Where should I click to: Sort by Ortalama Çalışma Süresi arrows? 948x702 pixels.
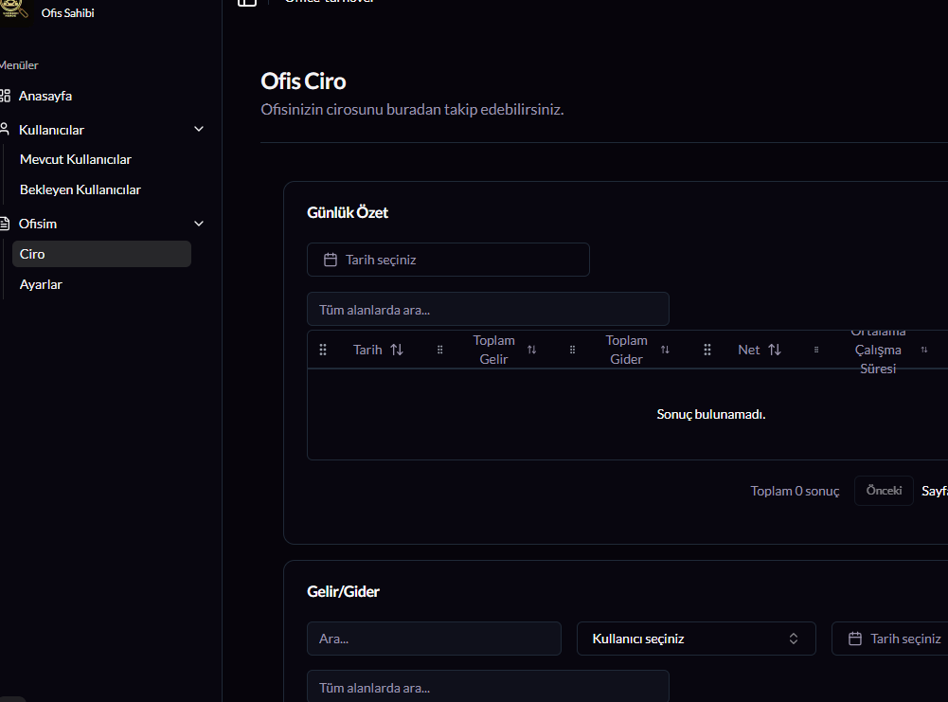point(924,350)
